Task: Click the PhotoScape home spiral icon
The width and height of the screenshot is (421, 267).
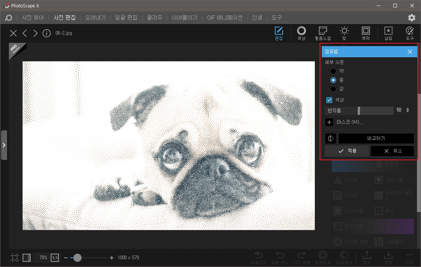Action: pos(9,18)
